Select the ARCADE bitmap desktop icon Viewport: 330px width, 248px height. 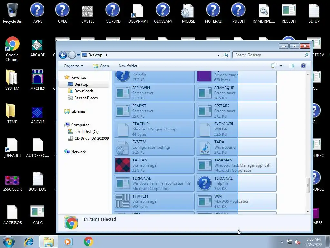[37, 48]
